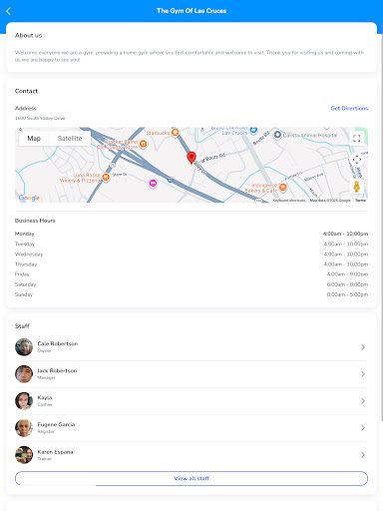Click Kayla's profile photo
Screen dimensions: 383x511
[24, 401]
